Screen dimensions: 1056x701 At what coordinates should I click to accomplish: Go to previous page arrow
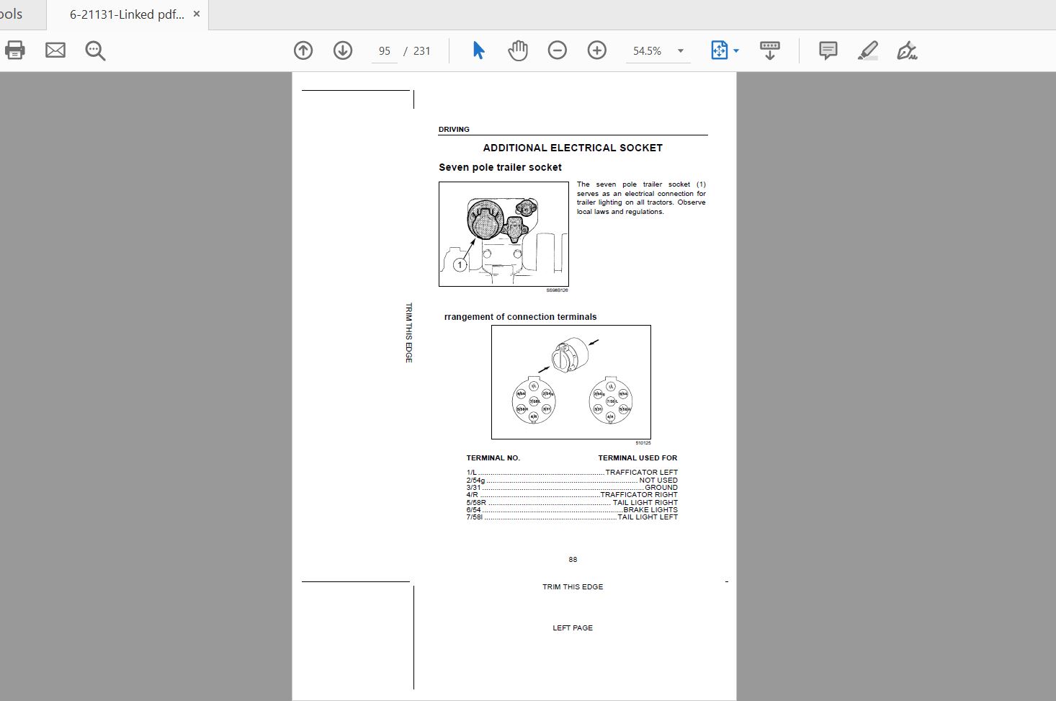303,50
